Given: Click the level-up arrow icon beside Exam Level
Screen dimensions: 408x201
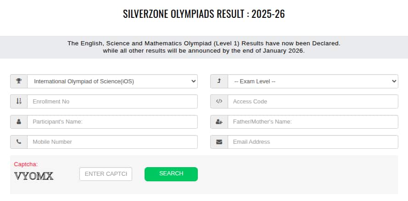Looking at the screenshot, I should [219, 81].
